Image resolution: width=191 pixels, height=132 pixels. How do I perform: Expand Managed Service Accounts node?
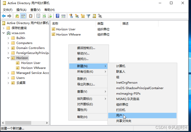tap(8, 73)
